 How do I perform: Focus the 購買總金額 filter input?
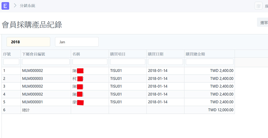coord(209,62)
